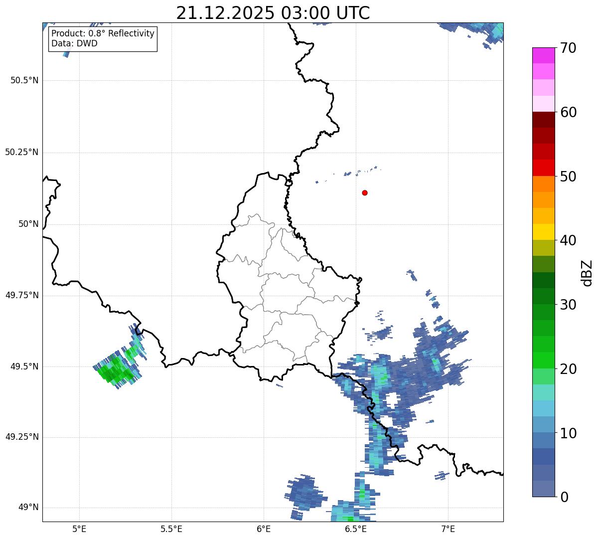
Task: Click the 7°E longitude label
Action: click(x=448, y=529)
